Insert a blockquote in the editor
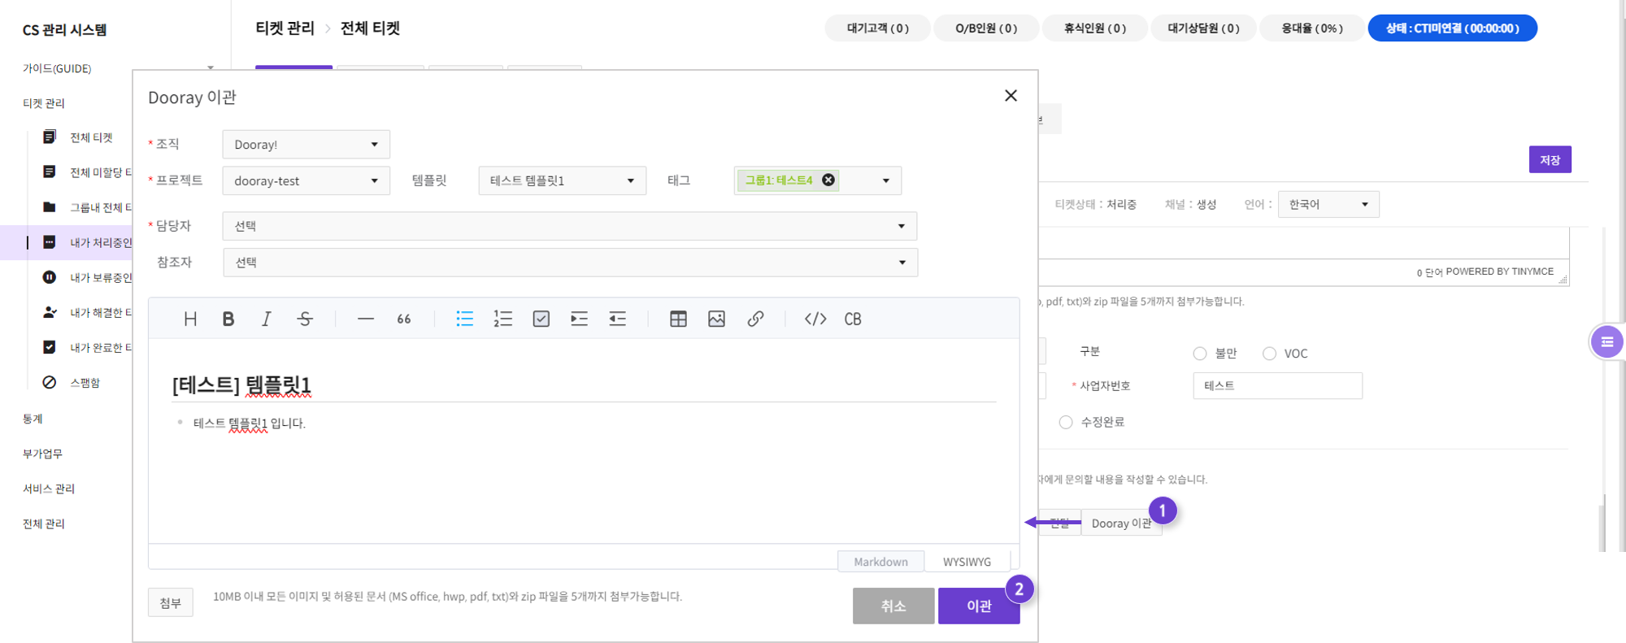Image resolution: width=1626 pixels, height=643 pixels. [x=404, y=319]
